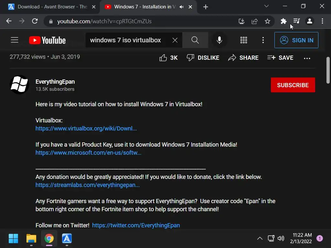Click the SIGN IN button
This screenshot has width=331, height=248.
point(296,40)
